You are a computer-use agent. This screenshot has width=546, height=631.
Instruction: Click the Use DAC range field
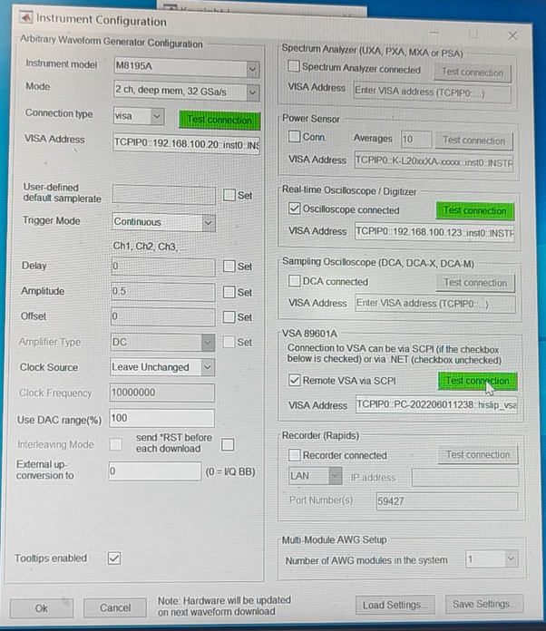[x=161, y=418]
